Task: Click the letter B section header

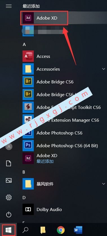Action: click(x=24, y=172)
